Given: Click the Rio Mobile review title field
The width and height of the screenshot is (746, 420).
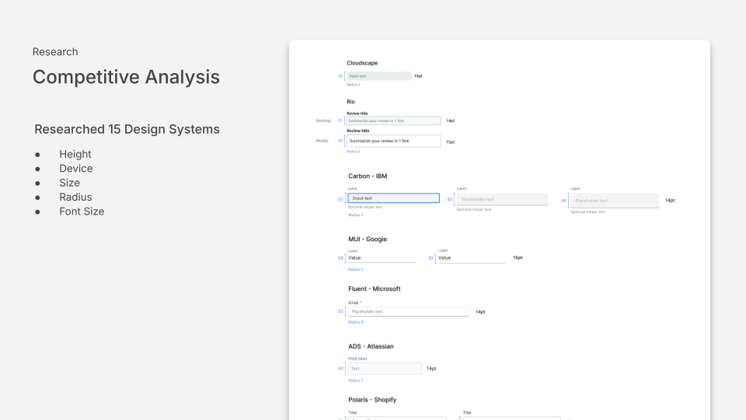Looking at the screenshot, I should (x=393, y=141).
